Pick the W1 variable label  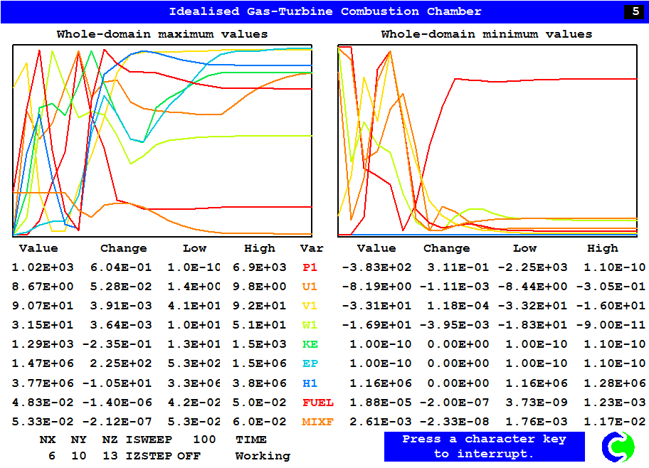coord(310,325)
